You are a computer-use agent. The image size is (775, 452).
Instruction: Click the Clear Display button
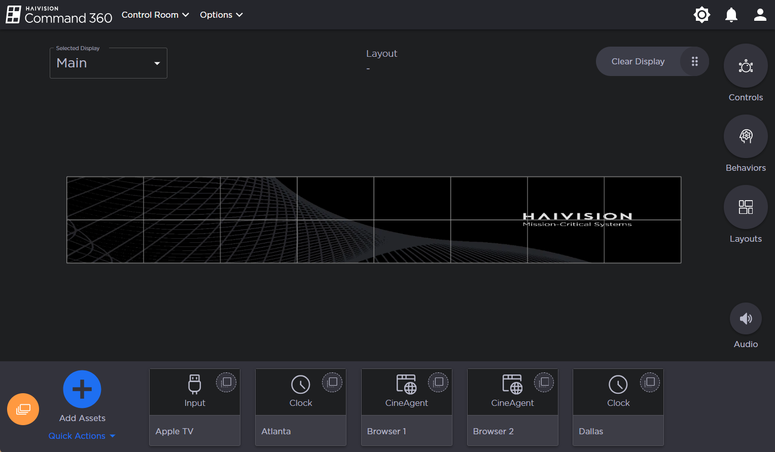click(638, 61)
